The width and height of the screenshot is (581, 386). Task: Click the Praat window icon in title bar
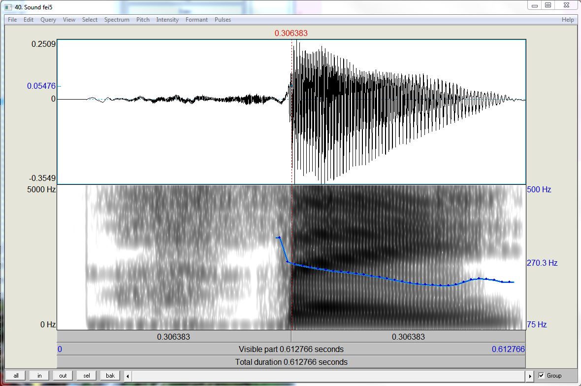pyautogui.click(x=8, y=7)
